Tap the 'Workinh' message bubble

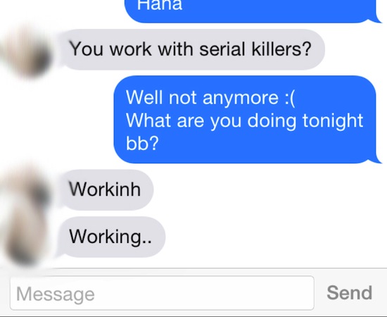(106, 189)
